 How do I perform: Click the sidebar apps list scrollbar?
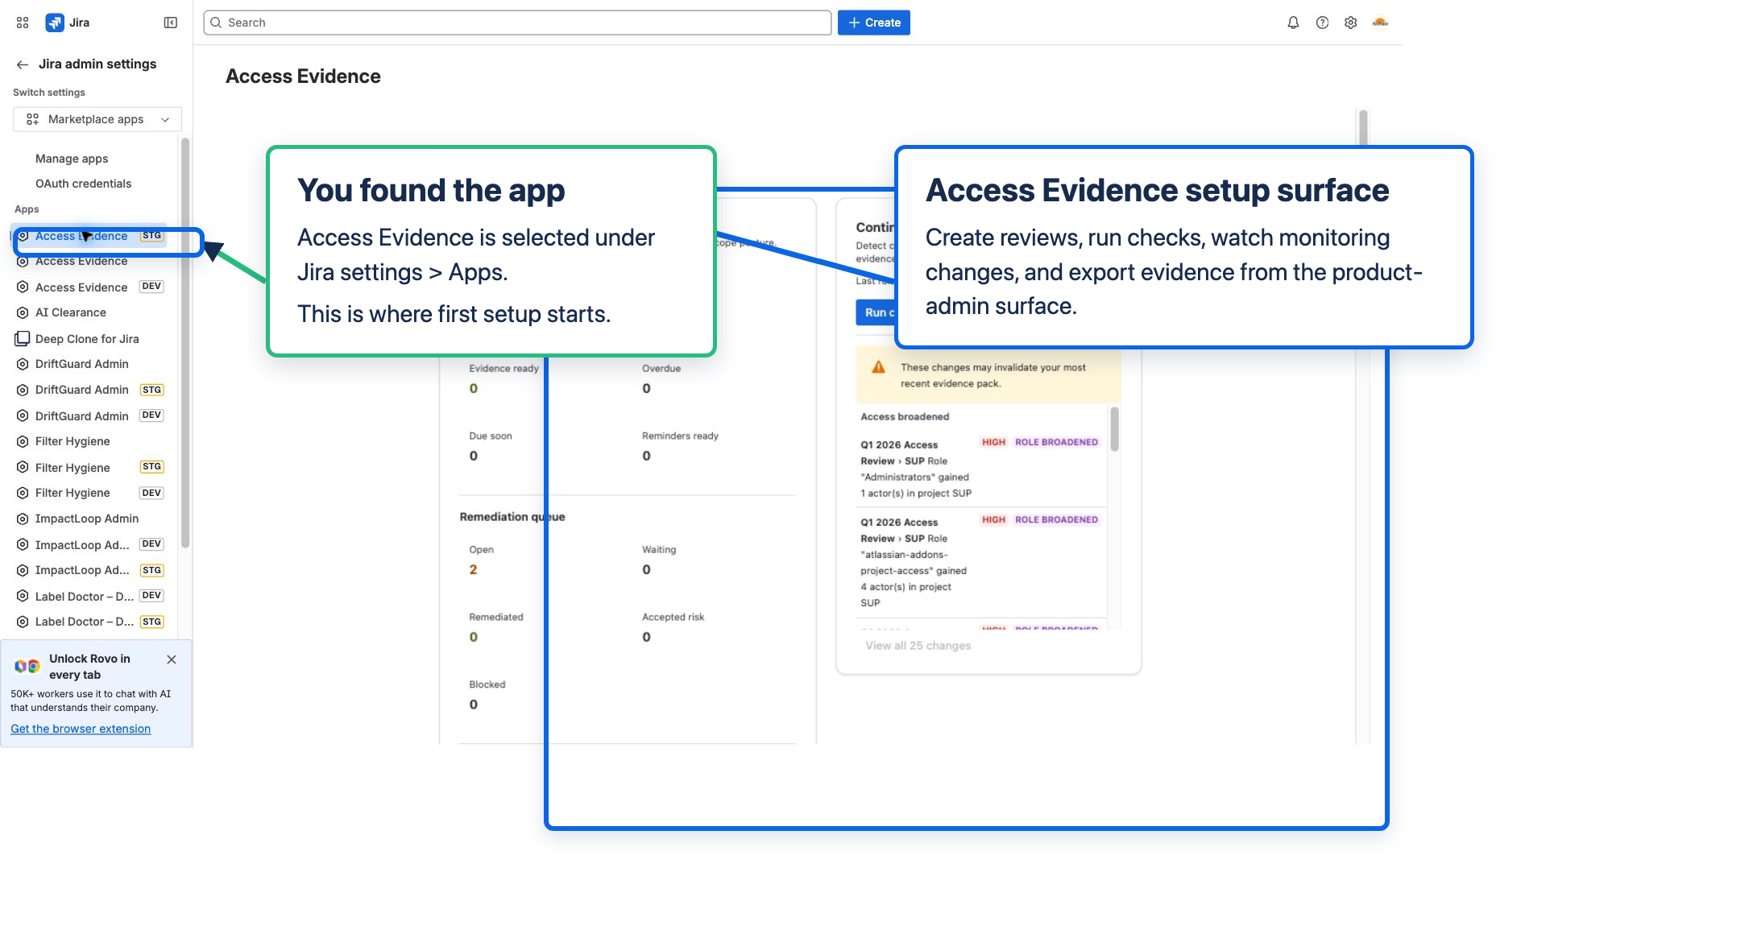point(185,342)
